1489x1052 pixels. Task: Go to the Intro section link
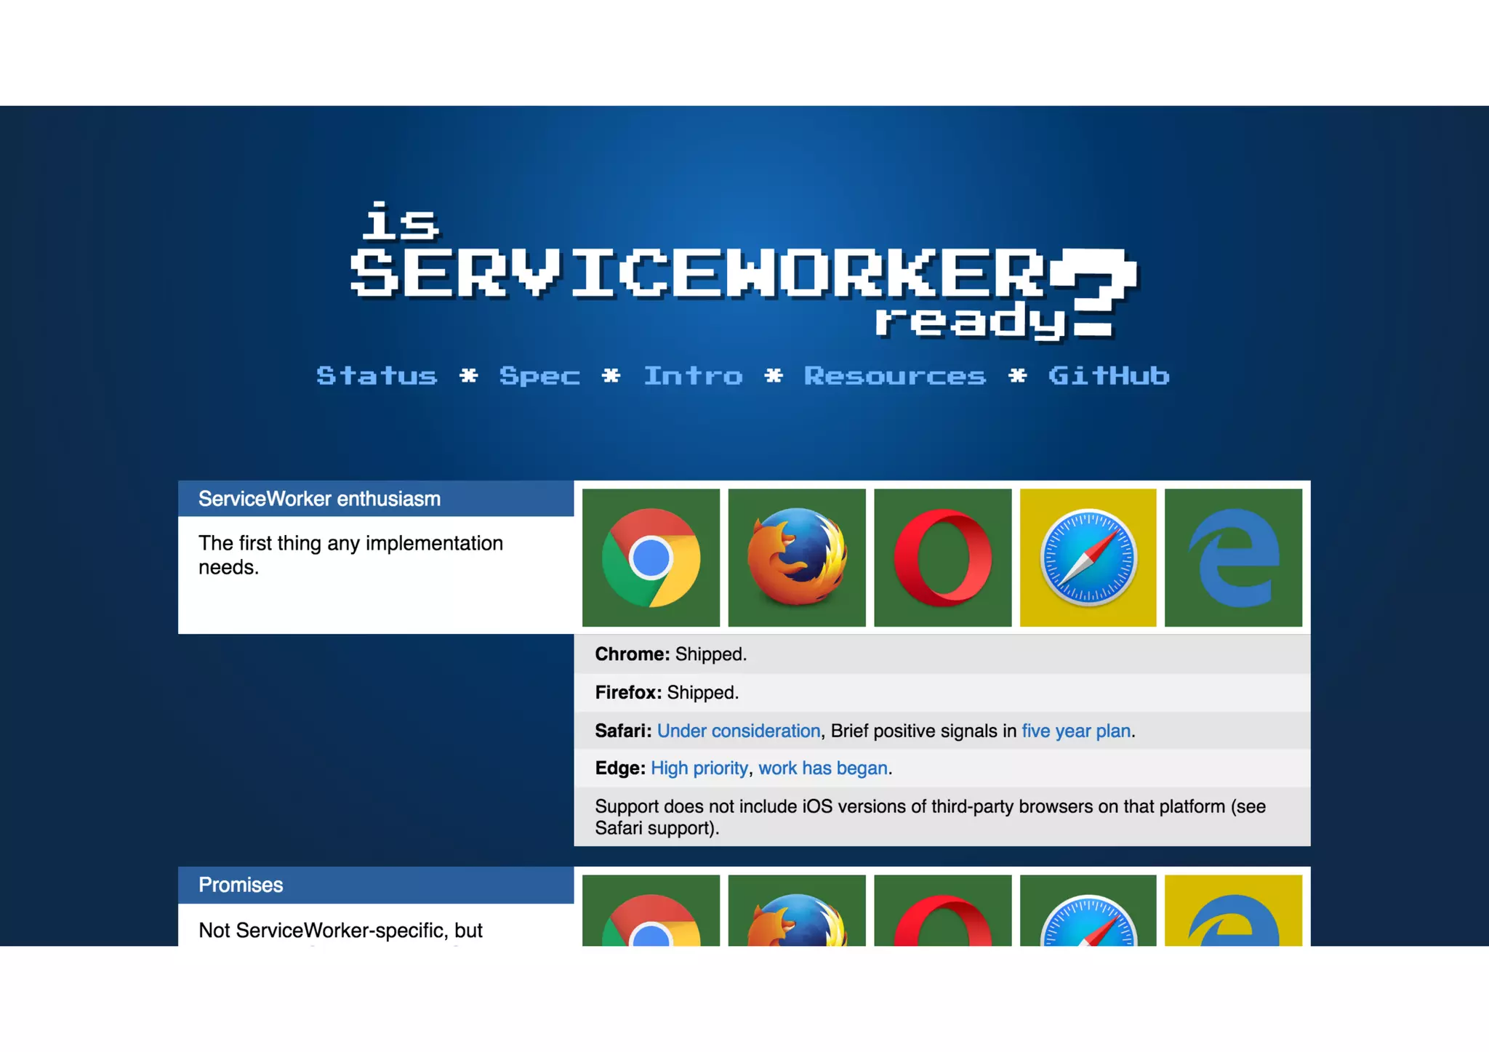click(x=693, y=376)
